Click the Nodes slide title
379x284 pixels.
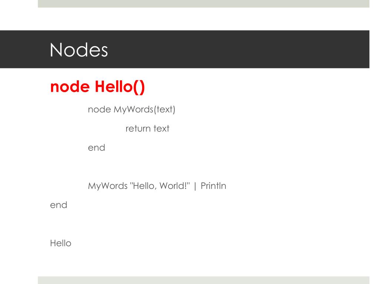(x=79, y=50)
